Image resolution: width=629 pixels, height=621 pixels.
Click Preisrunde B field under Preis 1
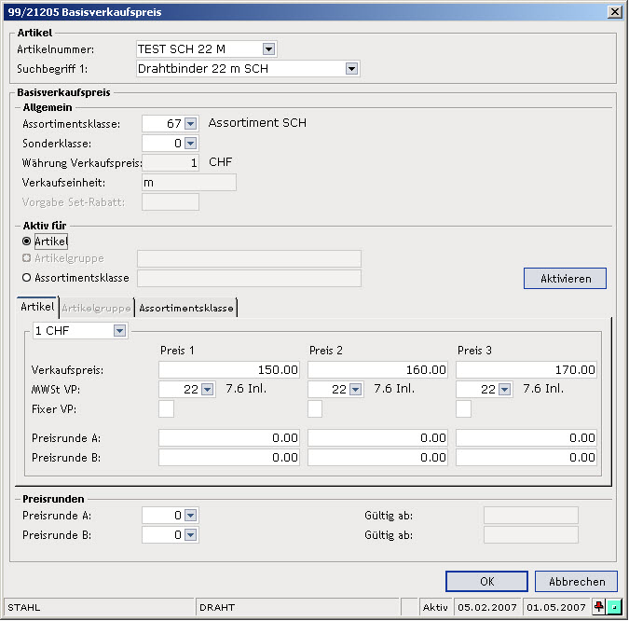[229, 457]
